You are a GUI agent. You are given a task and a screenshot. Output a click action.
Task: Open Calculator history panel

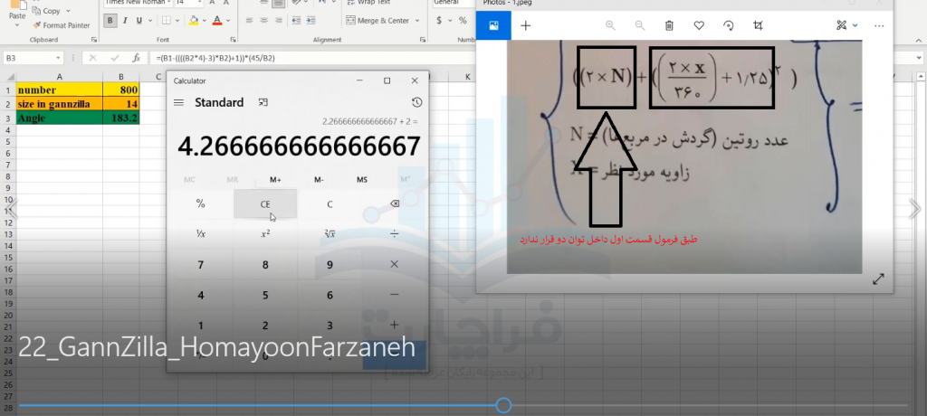[416, 102]
